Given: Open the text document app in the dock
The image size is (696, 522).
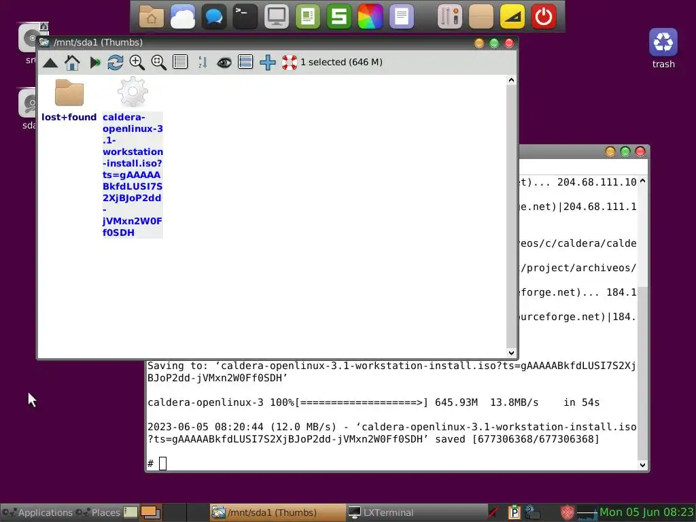Looking at the screenshot, I should pos(402,17).
